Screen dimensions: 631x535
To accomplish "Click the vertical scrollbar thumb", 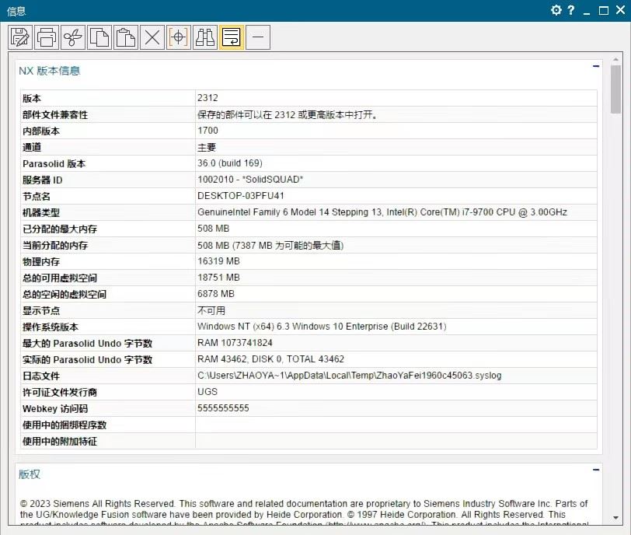I will 615,89.
